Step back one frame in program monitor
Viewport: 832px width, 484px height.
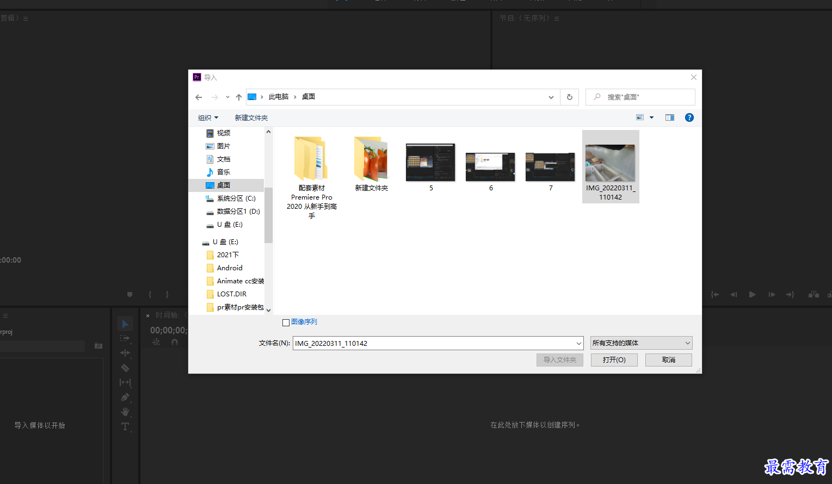734,294
